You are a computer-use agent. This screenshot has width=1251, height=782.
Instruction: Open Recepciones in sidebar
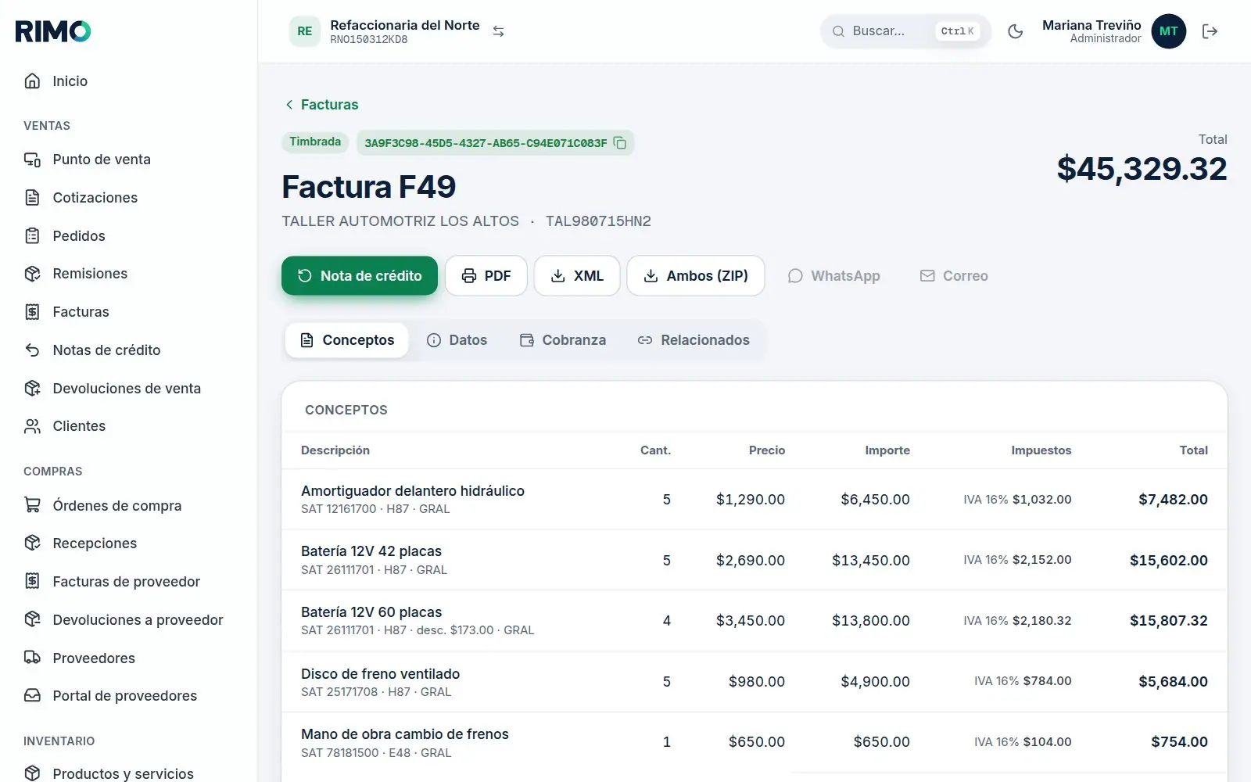click(x=128, y=543)
